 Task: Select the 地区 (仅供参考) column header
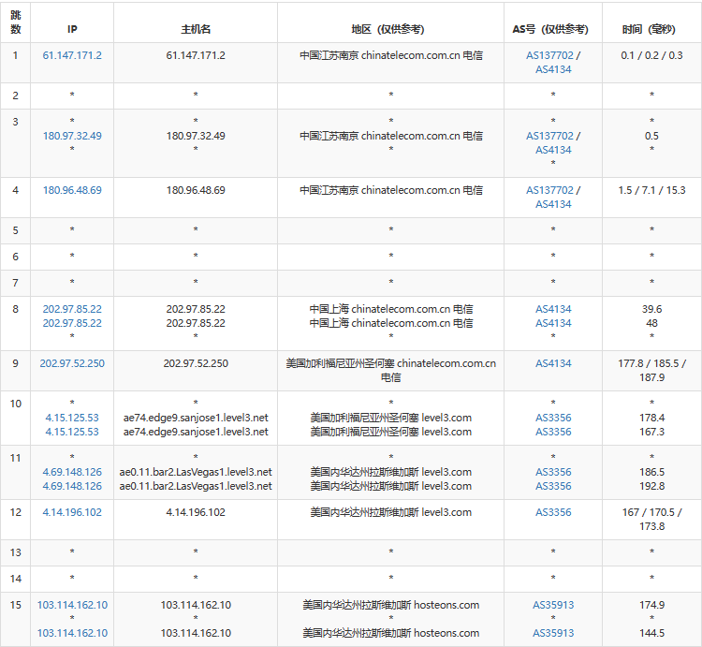[x=391, y=22]
